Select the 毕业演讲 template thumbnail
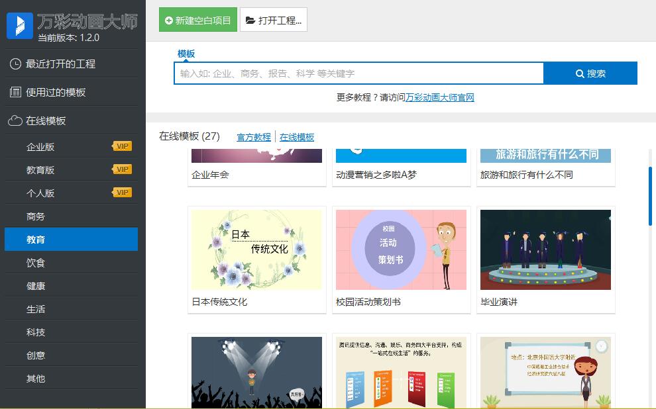The image size is (656, 409). [x=545, y=250]
